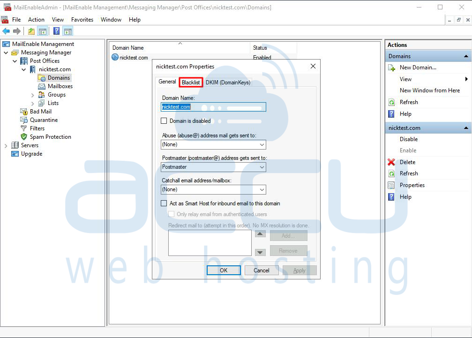Click the Bad Mail warning icon
472x338 pixels.
[24, 112]
